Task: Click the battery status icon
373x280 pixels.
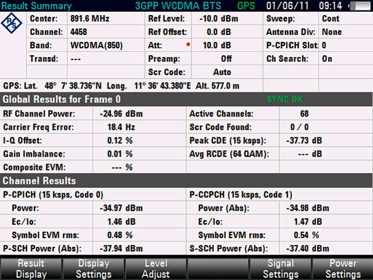Action: (360, 6)
